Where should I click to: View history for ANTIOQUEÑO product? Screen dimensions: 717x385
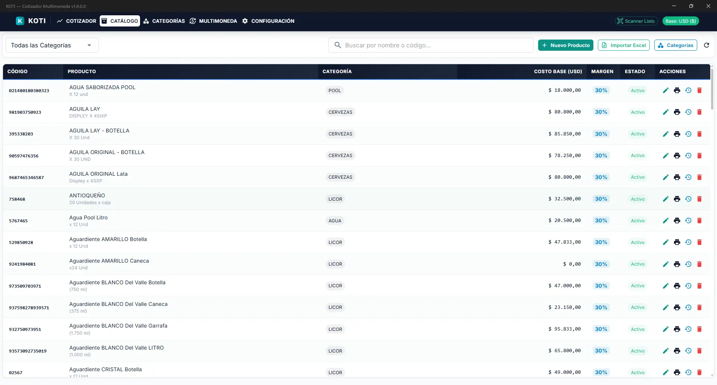[688, 199]
